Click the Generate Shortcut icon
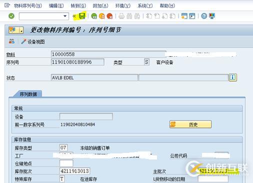 192,16
